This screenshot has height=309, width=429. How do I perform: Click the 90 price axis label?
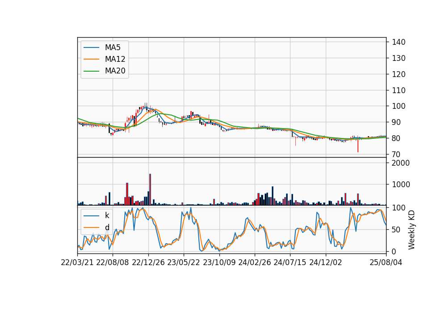coord(396,122)
